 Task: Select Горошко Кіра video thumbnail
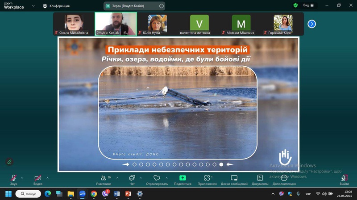[x=283, y=24]
